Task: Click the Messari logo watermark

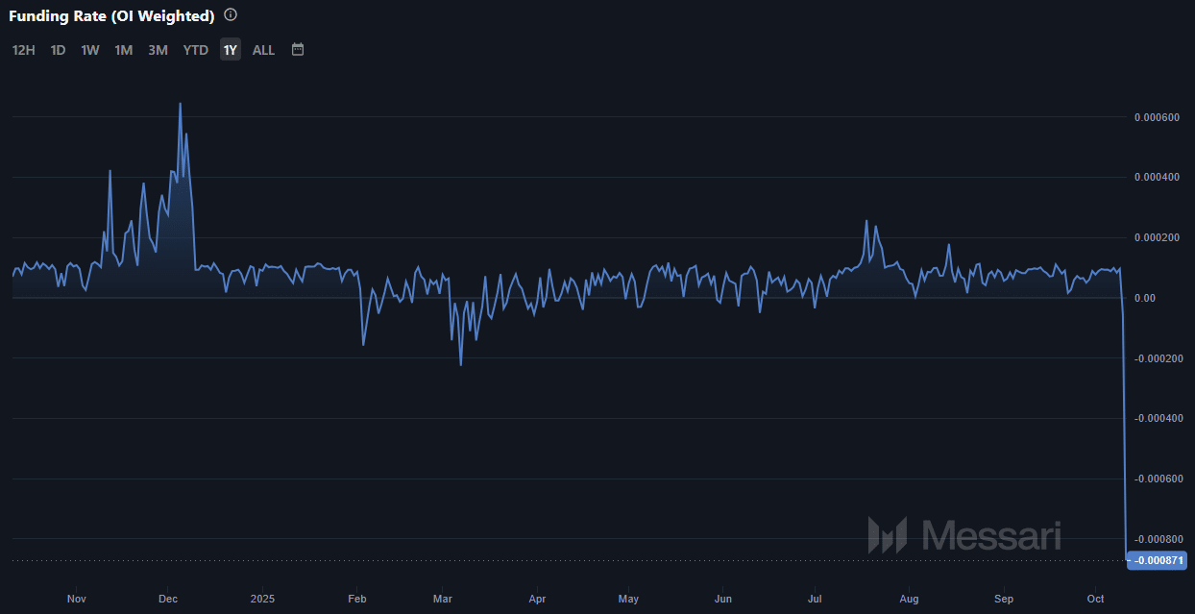Action: pyautogui.click(x=964, y=535)
